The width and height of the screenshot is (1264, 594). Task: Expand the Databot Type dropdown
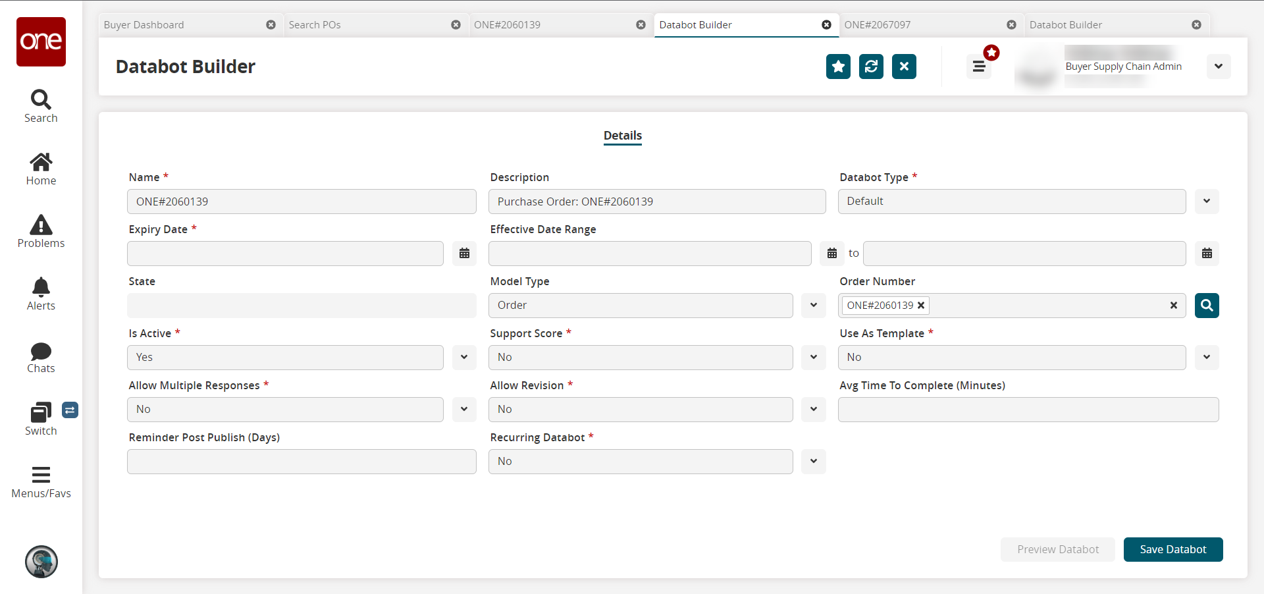(1206, 202)
